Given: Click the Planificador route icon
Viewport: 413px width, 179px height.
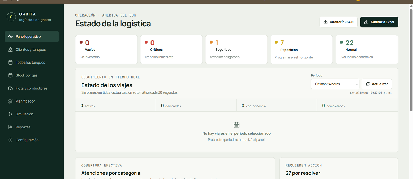Looking at the screenshot, I should 10,101.
